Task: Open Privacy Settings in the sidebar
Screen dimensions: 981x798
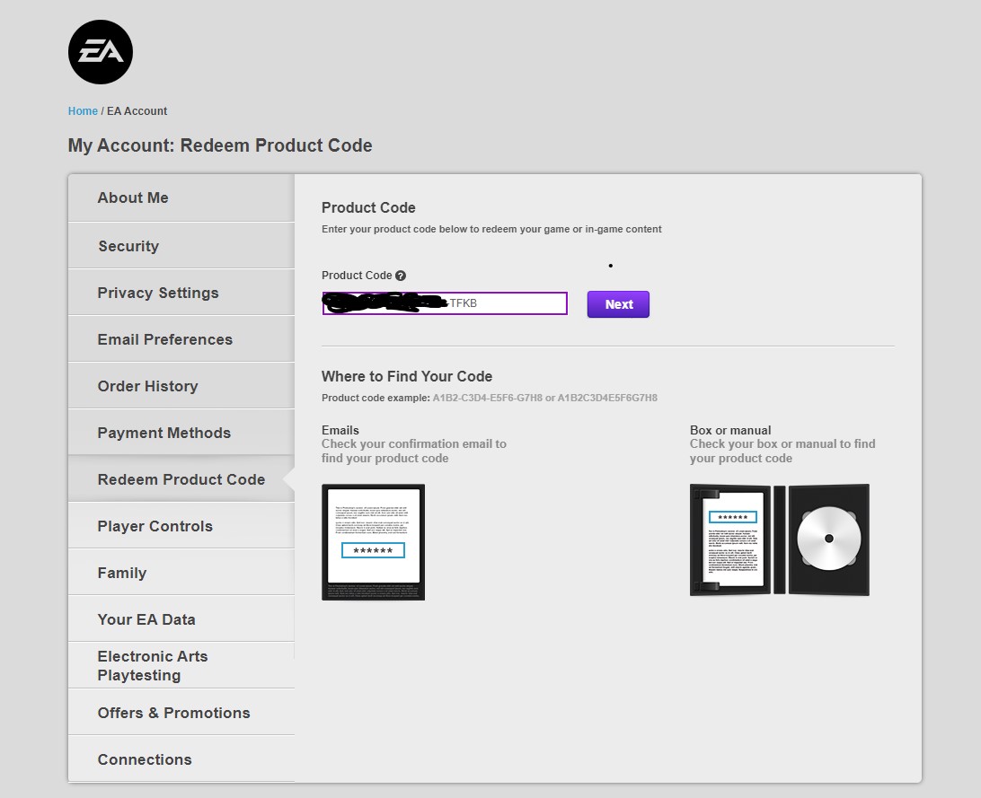Action: click(181, 293)
